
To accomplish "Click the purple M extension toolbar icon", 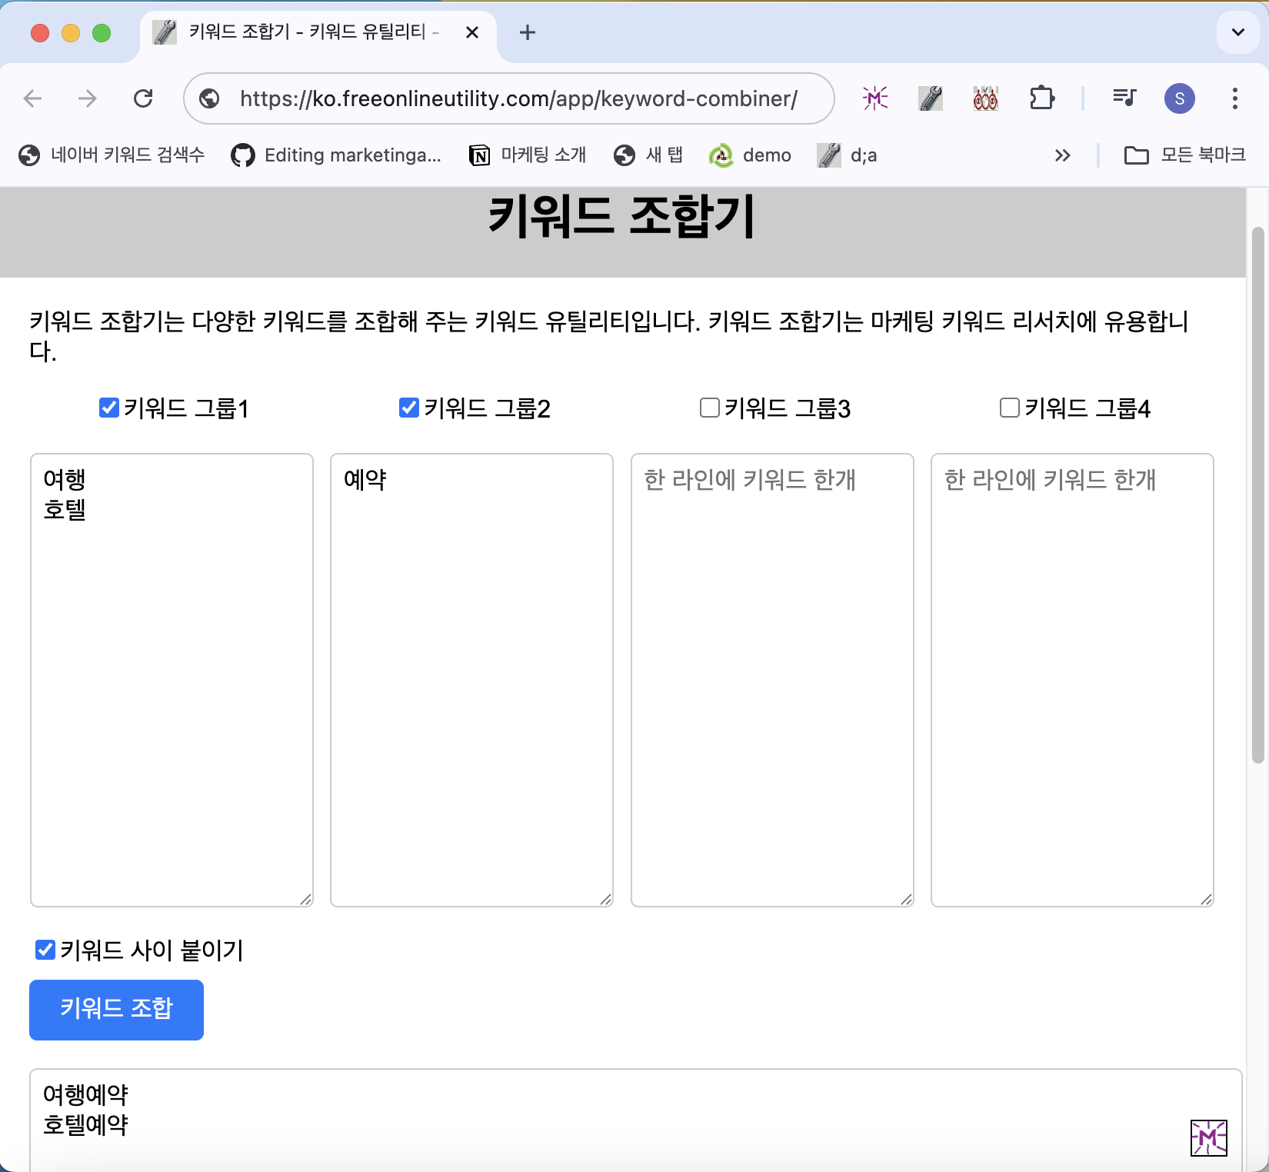I will pyautogui.click(x=875, y=98).
